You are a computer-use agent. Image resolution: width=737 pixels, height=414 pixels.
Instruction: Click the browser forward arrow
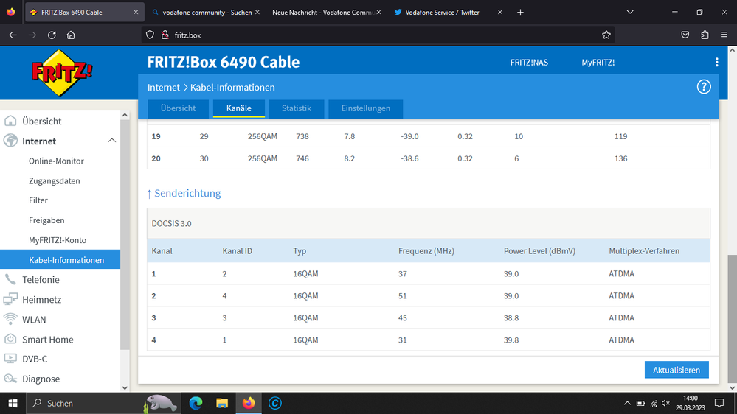coord(32,35)
